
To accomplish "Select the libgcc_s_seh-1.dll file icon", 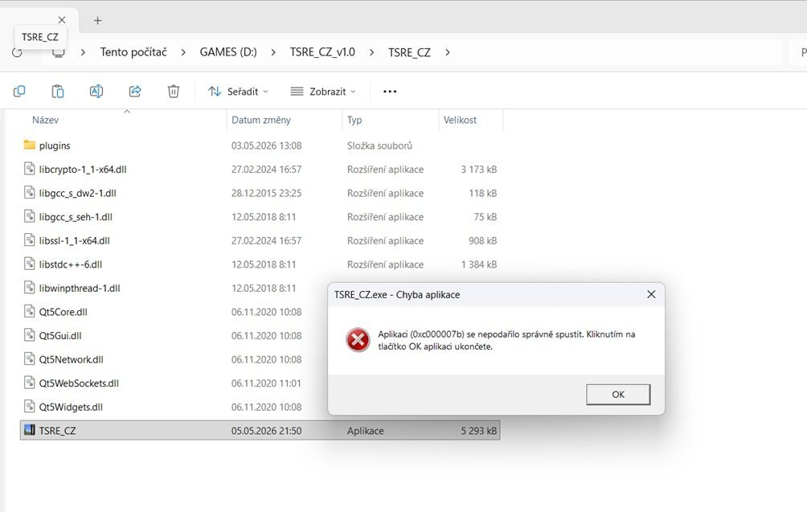I will (x=29, y=215).
